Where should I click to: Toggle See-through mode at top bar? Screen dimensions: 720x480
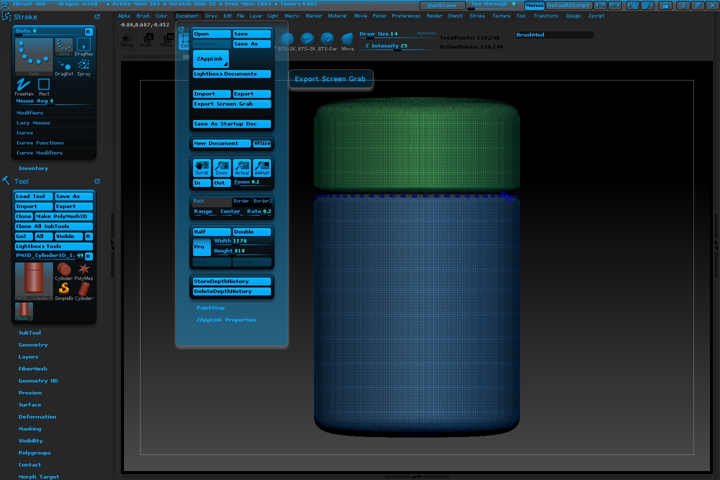tap(490, 3)
